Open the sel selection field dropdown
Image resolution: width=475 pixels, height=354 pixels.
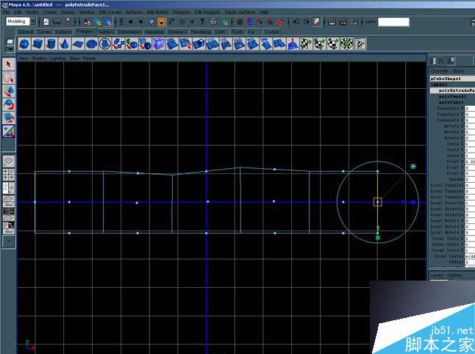[370, 22]
